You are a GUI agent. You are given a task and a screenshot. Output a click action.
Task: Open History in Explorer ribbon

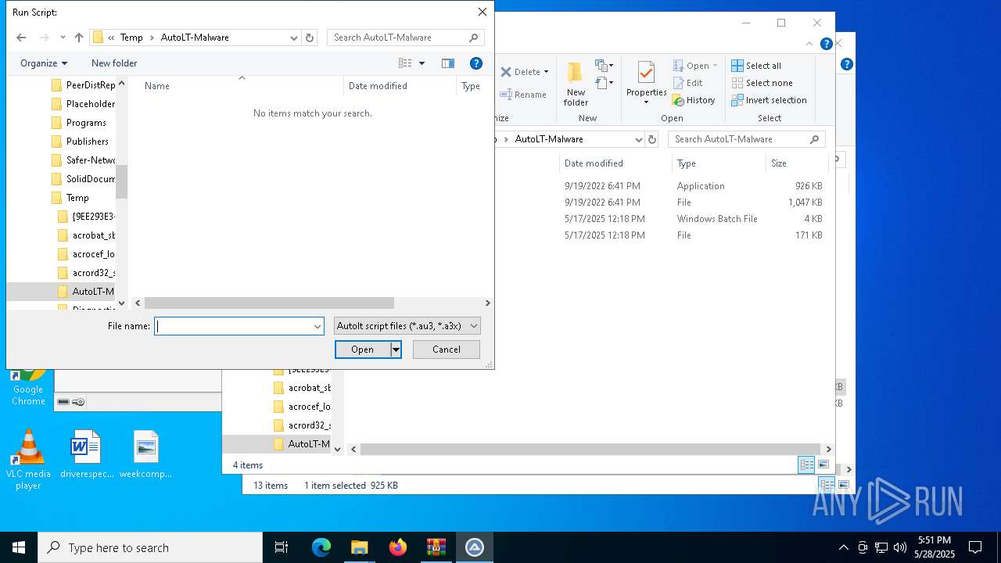coord(694,100)
